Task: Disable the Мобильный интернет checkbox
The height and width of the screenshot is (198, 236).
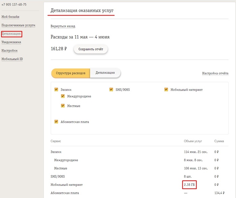Action: (x=166, y=90)
